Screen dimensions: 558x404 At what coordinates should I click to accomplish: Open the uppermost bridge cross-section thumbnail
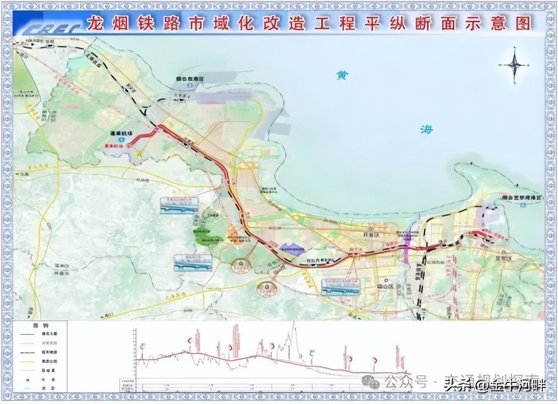point(179,206)
